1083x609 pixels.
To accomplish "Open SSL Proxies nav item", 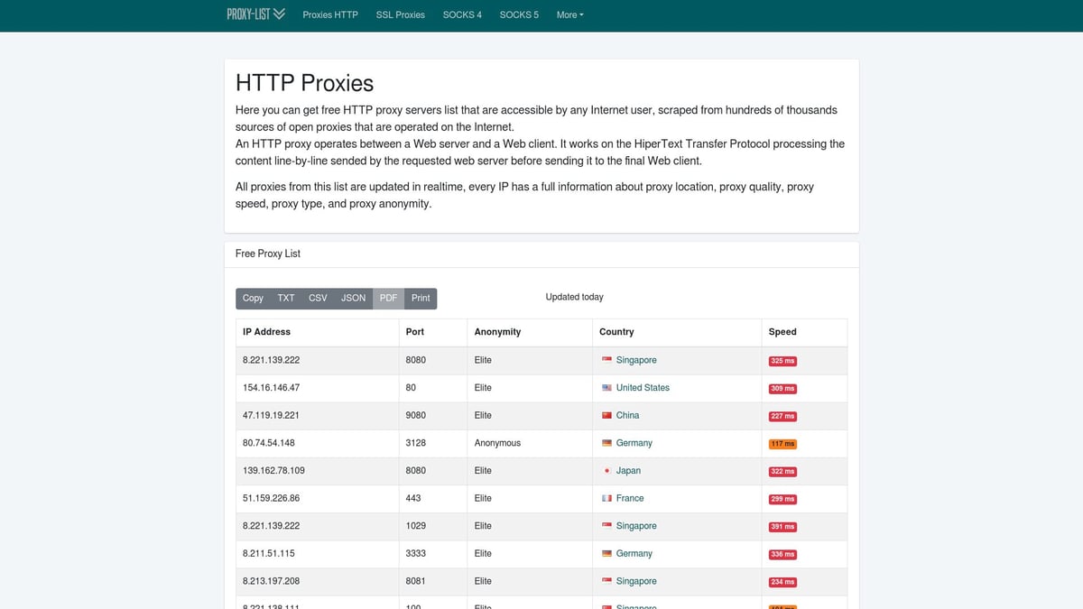I will [400, 14].
